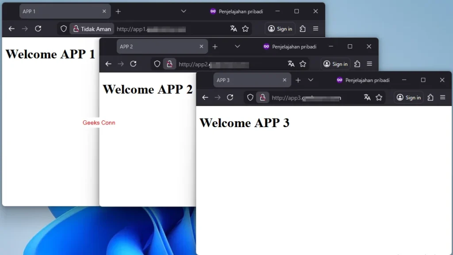453x255 pixels.
Task: Click inside the APP 3 address bar
Action: pos(310,97)
